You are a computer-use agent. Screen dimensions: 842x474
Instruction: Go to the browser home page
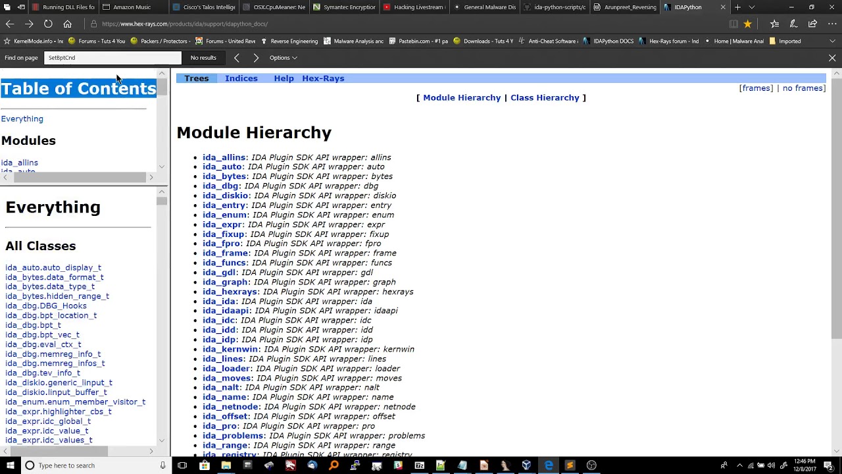pyautogui.click(x=67, y=24)
